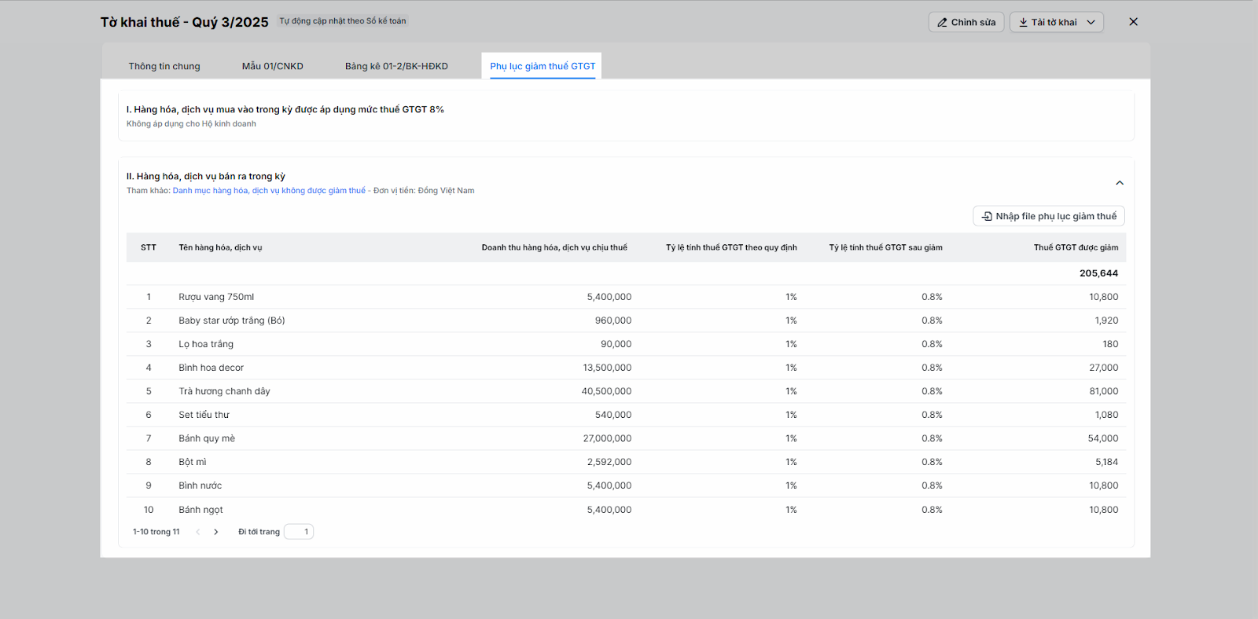Screen dimensions: 1258x619
Task: Open the Tải tờ khai download dropdown
Action: tap(1056, 22)
